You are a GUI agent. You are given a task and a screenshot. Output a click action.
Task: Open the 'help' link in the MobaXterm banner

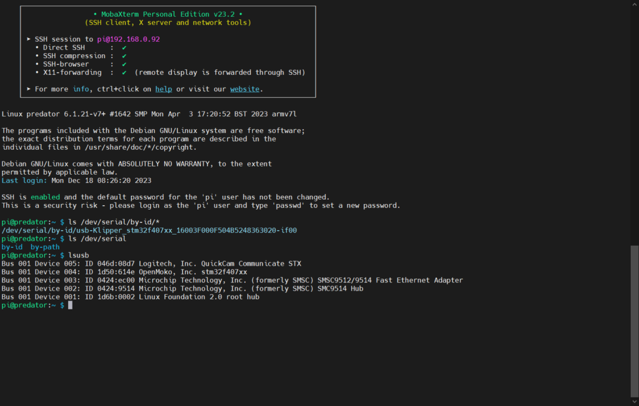[163, 89]
